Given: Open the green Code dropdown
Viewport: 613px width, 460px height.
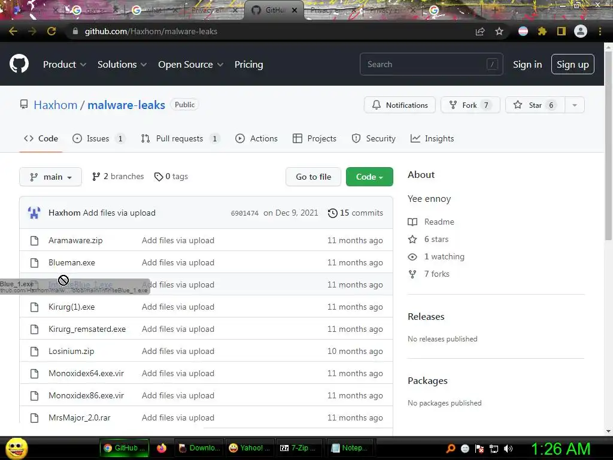Looking at the screenshot, I should (x=369, y=177).
